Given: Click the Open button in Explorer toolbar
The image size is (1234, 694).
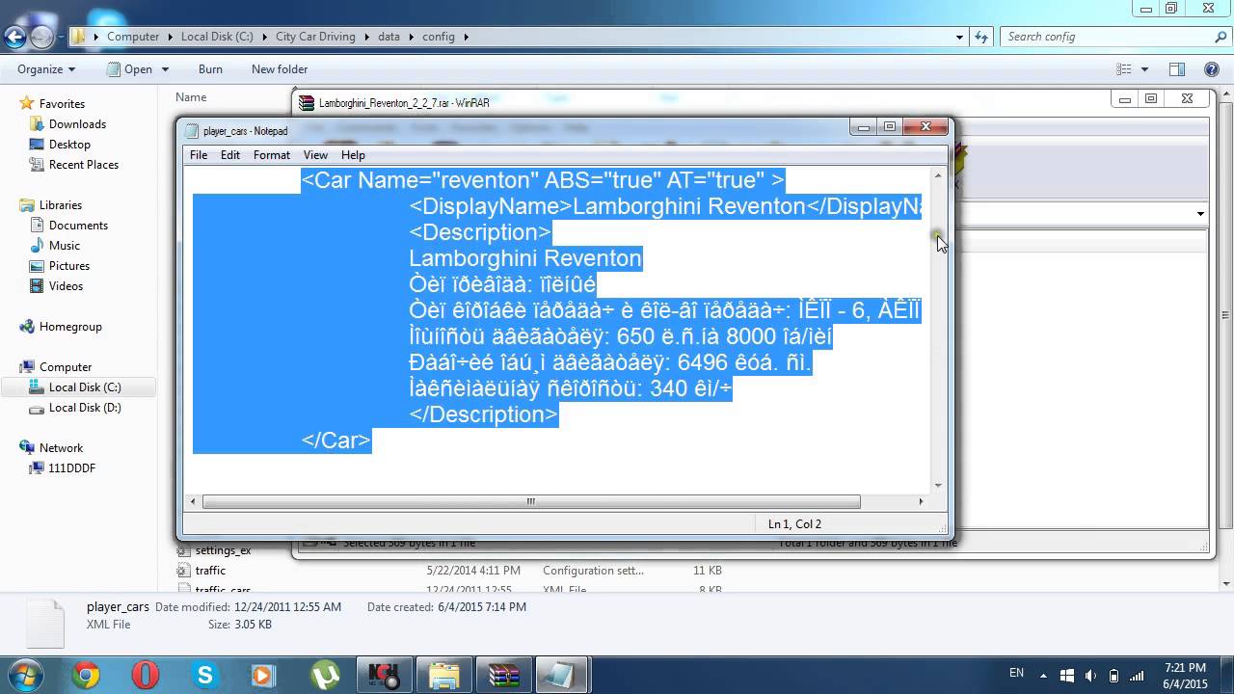Looking at the screenshot, I should coord(130,69).
